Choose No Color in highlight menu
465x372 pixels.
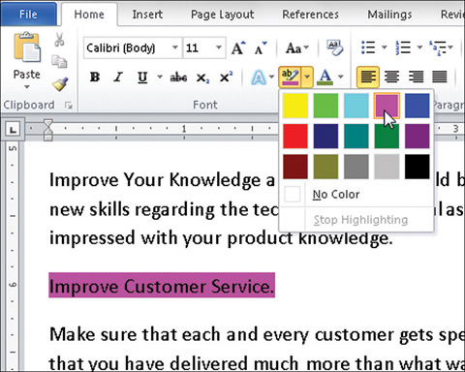356,195
